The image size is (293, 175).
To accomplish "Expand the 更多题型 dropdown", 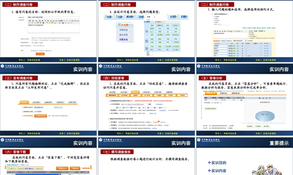I will (x=174, y=17).
